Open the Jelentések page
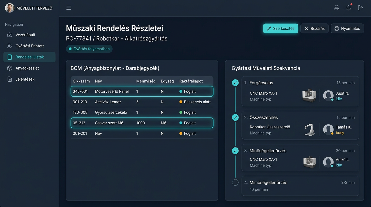Image resolution: width=371 pixels, height=207 pixels. click(x=29, y=79)
